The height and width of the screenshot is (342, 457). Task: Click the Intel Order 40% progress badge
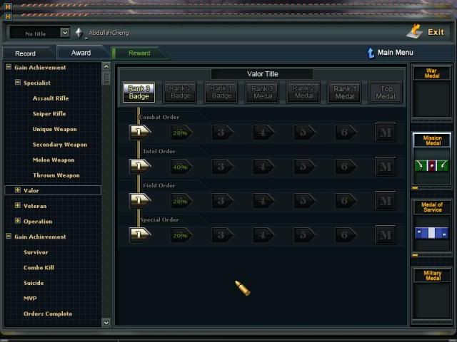(x=180, y=167)
